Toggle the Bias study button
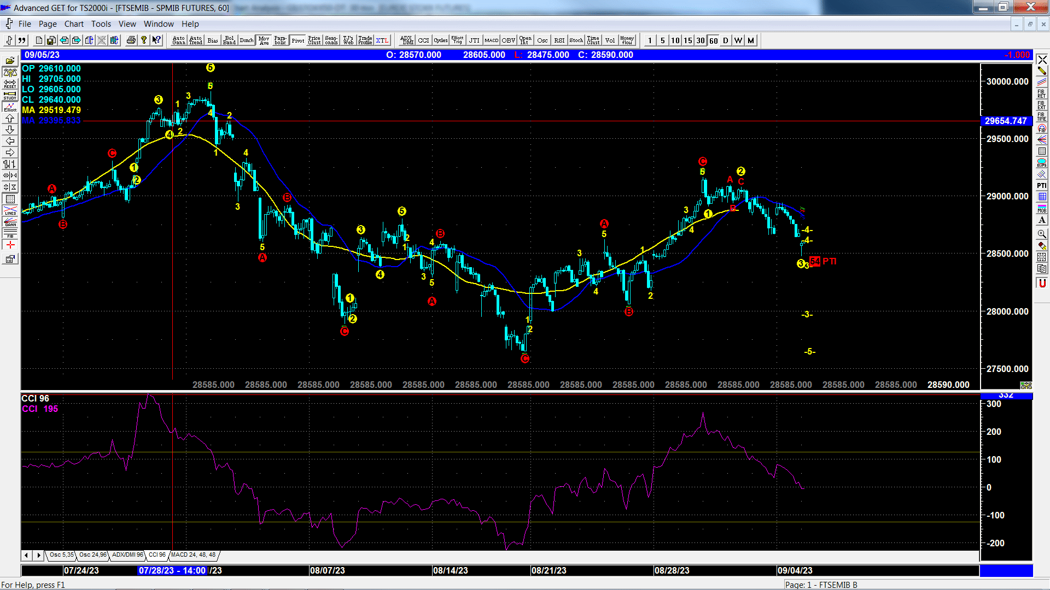The height and width of the screenshot is (590, 1050). pyautogui.click(x=213, y=40)
